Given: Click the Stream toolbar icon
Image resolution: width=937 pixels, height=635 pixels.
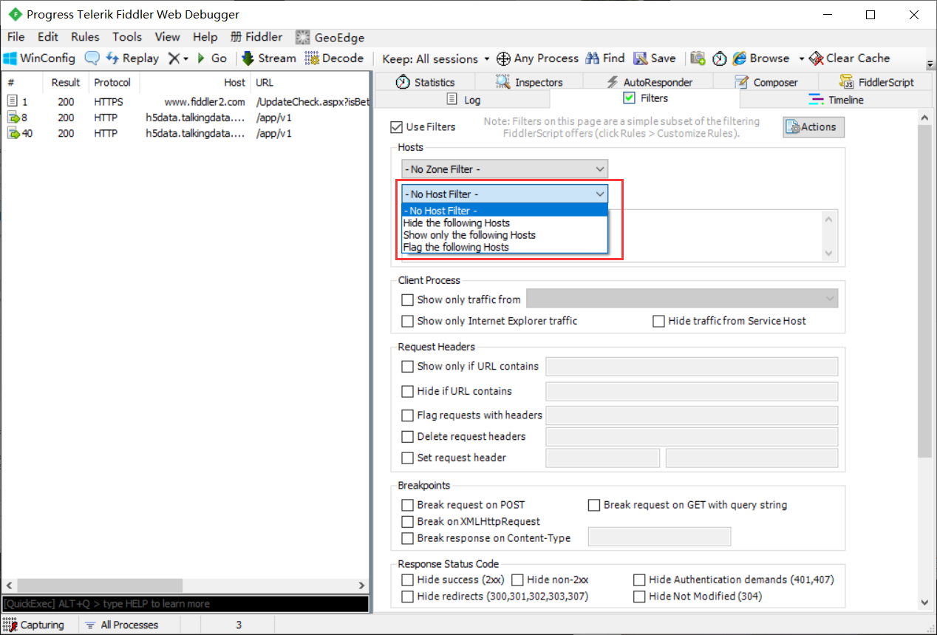Looking at the screenshot, I should click(247, 58).
